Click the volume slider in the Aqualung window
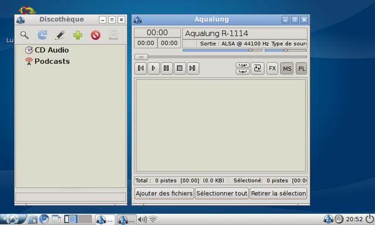The width and height of the screenshot is (375, 225). click(x=223, y=50)
